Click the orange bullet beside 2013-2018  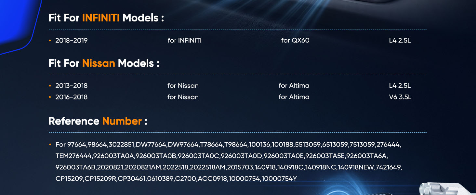[50, 86]
